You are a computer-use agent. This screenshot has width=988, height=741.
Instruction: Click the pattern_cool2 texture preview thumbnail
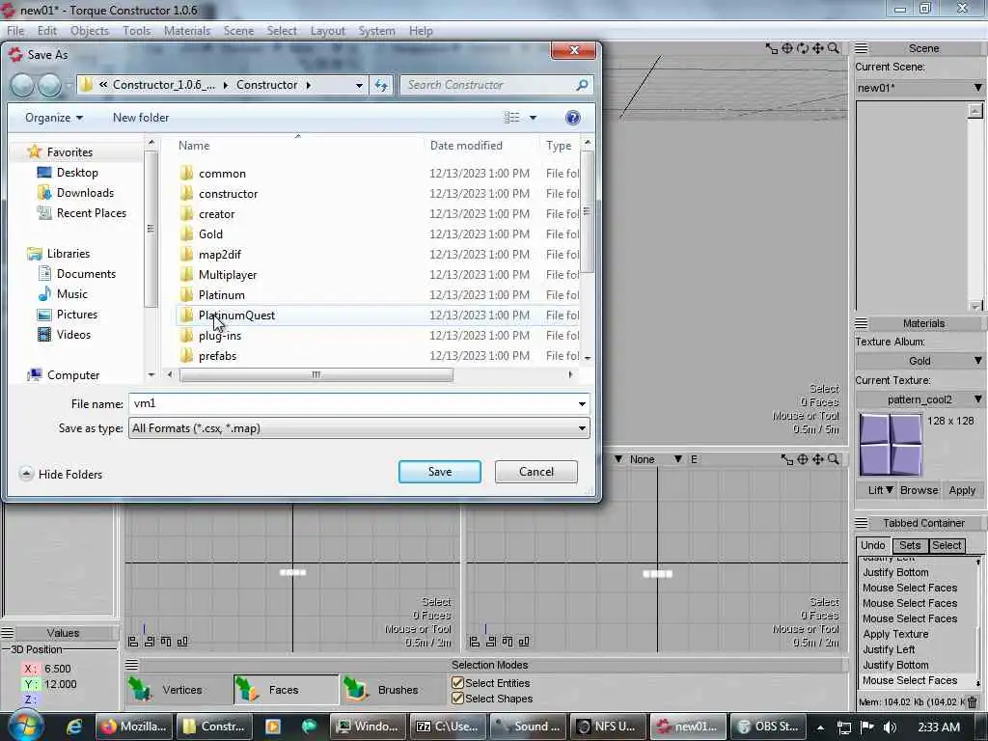[x=891, y=444]
